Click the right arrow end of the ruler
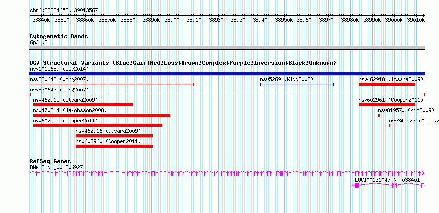Viewport: 439px width, 213px height. [x=424, y=15]
